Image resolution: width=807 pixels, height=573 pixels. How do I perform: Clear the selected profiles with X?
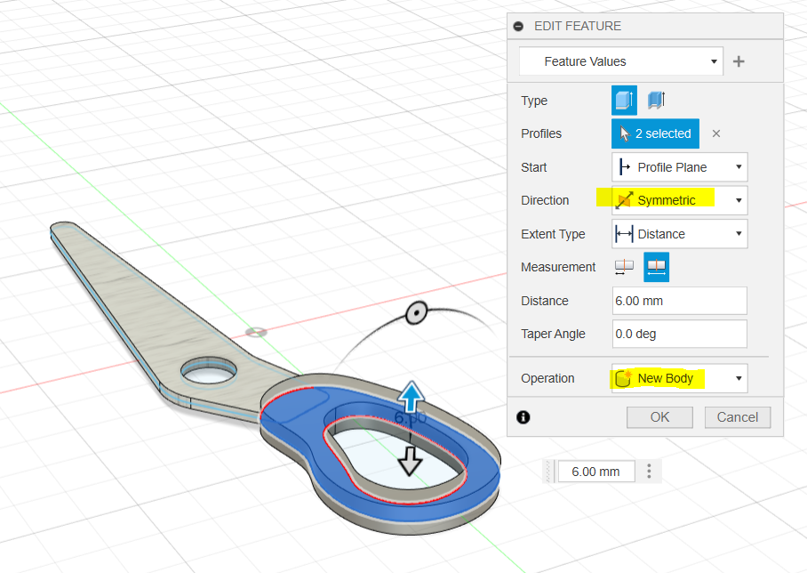716,133
